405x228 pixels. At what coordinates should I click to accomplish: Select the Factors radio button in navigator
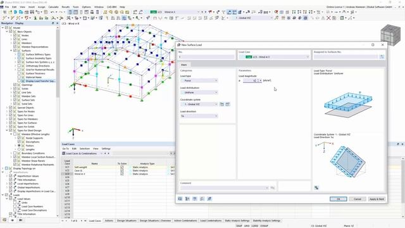coord(19,146)
